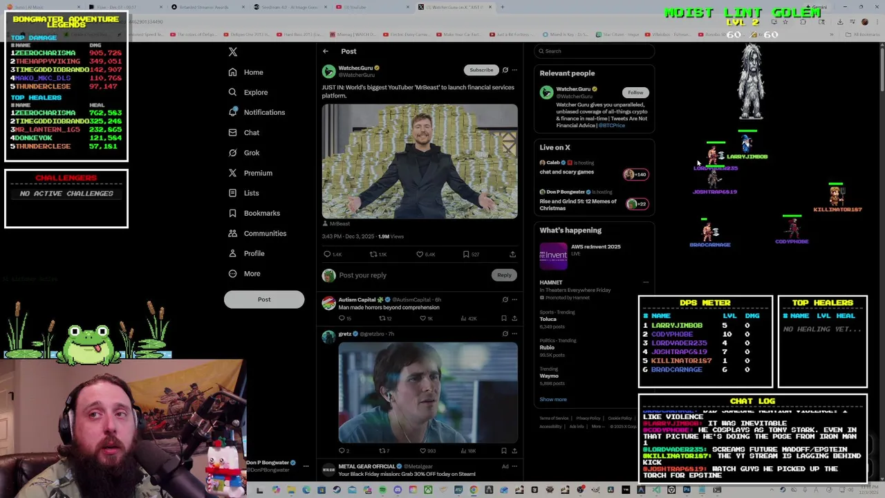Open a new browser tab
Viewport: 885px width, 498px height.
click(503, 7)
